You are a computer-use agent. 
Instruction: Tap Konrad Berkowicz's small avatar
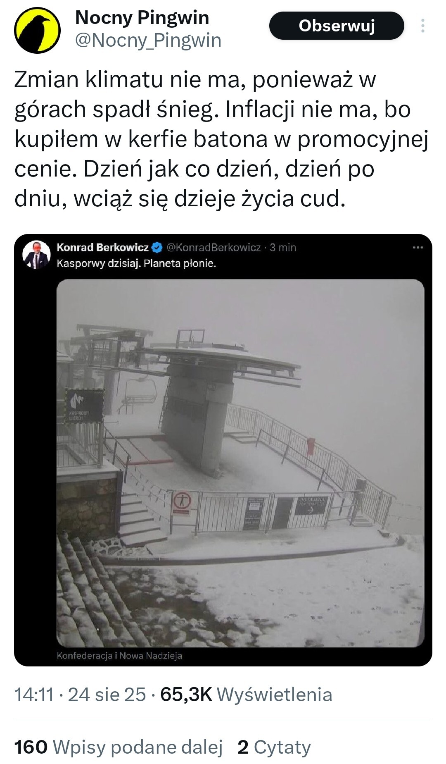(36, 255)
